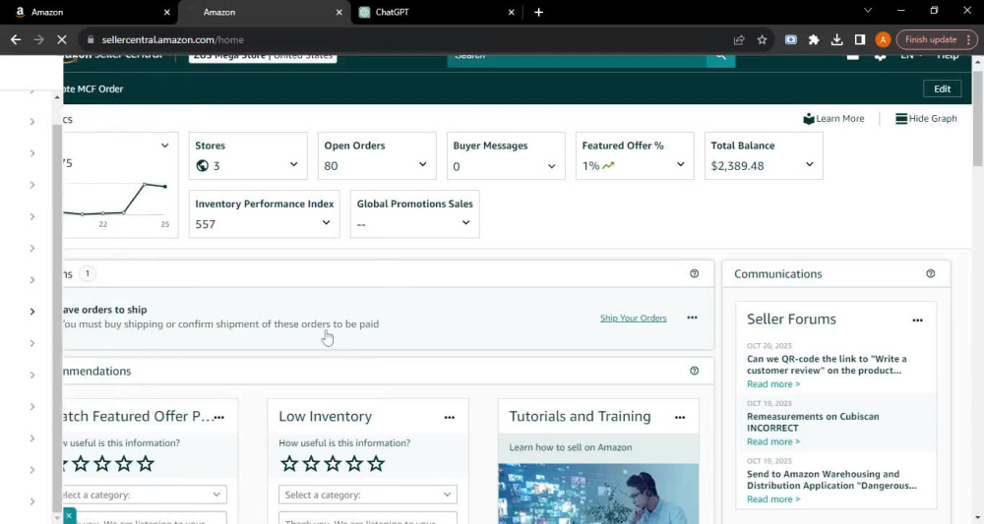The width and height of the screenshot is (984, 524).
Task: Rate Low Inventory one star
Action: click(289, 464)
